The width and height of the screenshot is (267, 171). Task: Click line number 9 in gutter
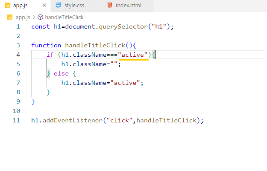[x=18, y=101]
